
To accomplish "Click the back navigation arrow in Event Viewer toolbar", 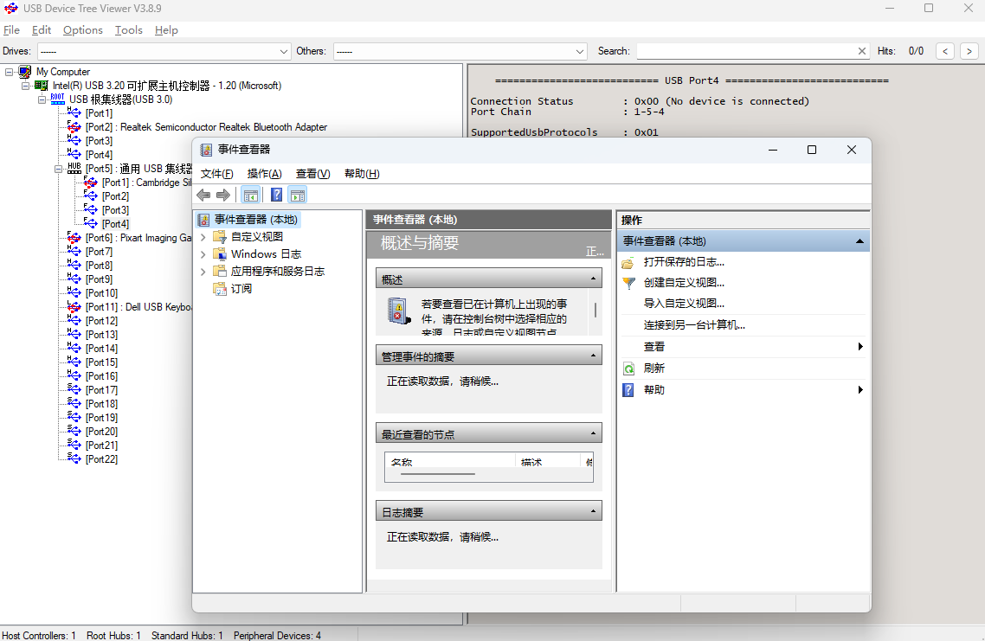I will pos(203,195).
